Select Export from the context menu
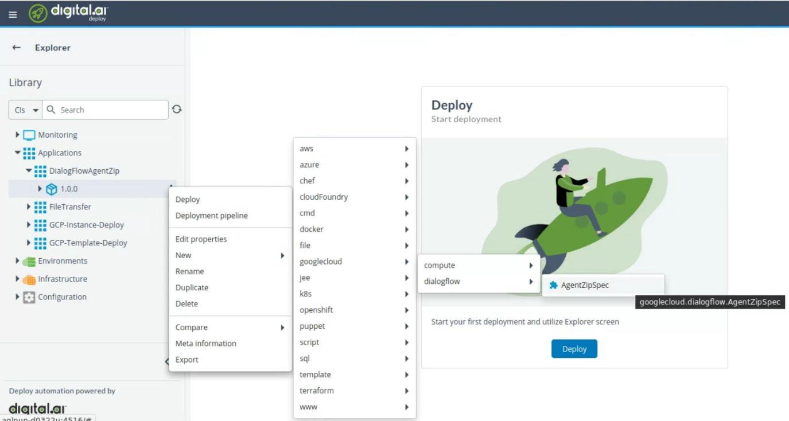Viewport: 789px width, 421px height. (x=230, y=360)
